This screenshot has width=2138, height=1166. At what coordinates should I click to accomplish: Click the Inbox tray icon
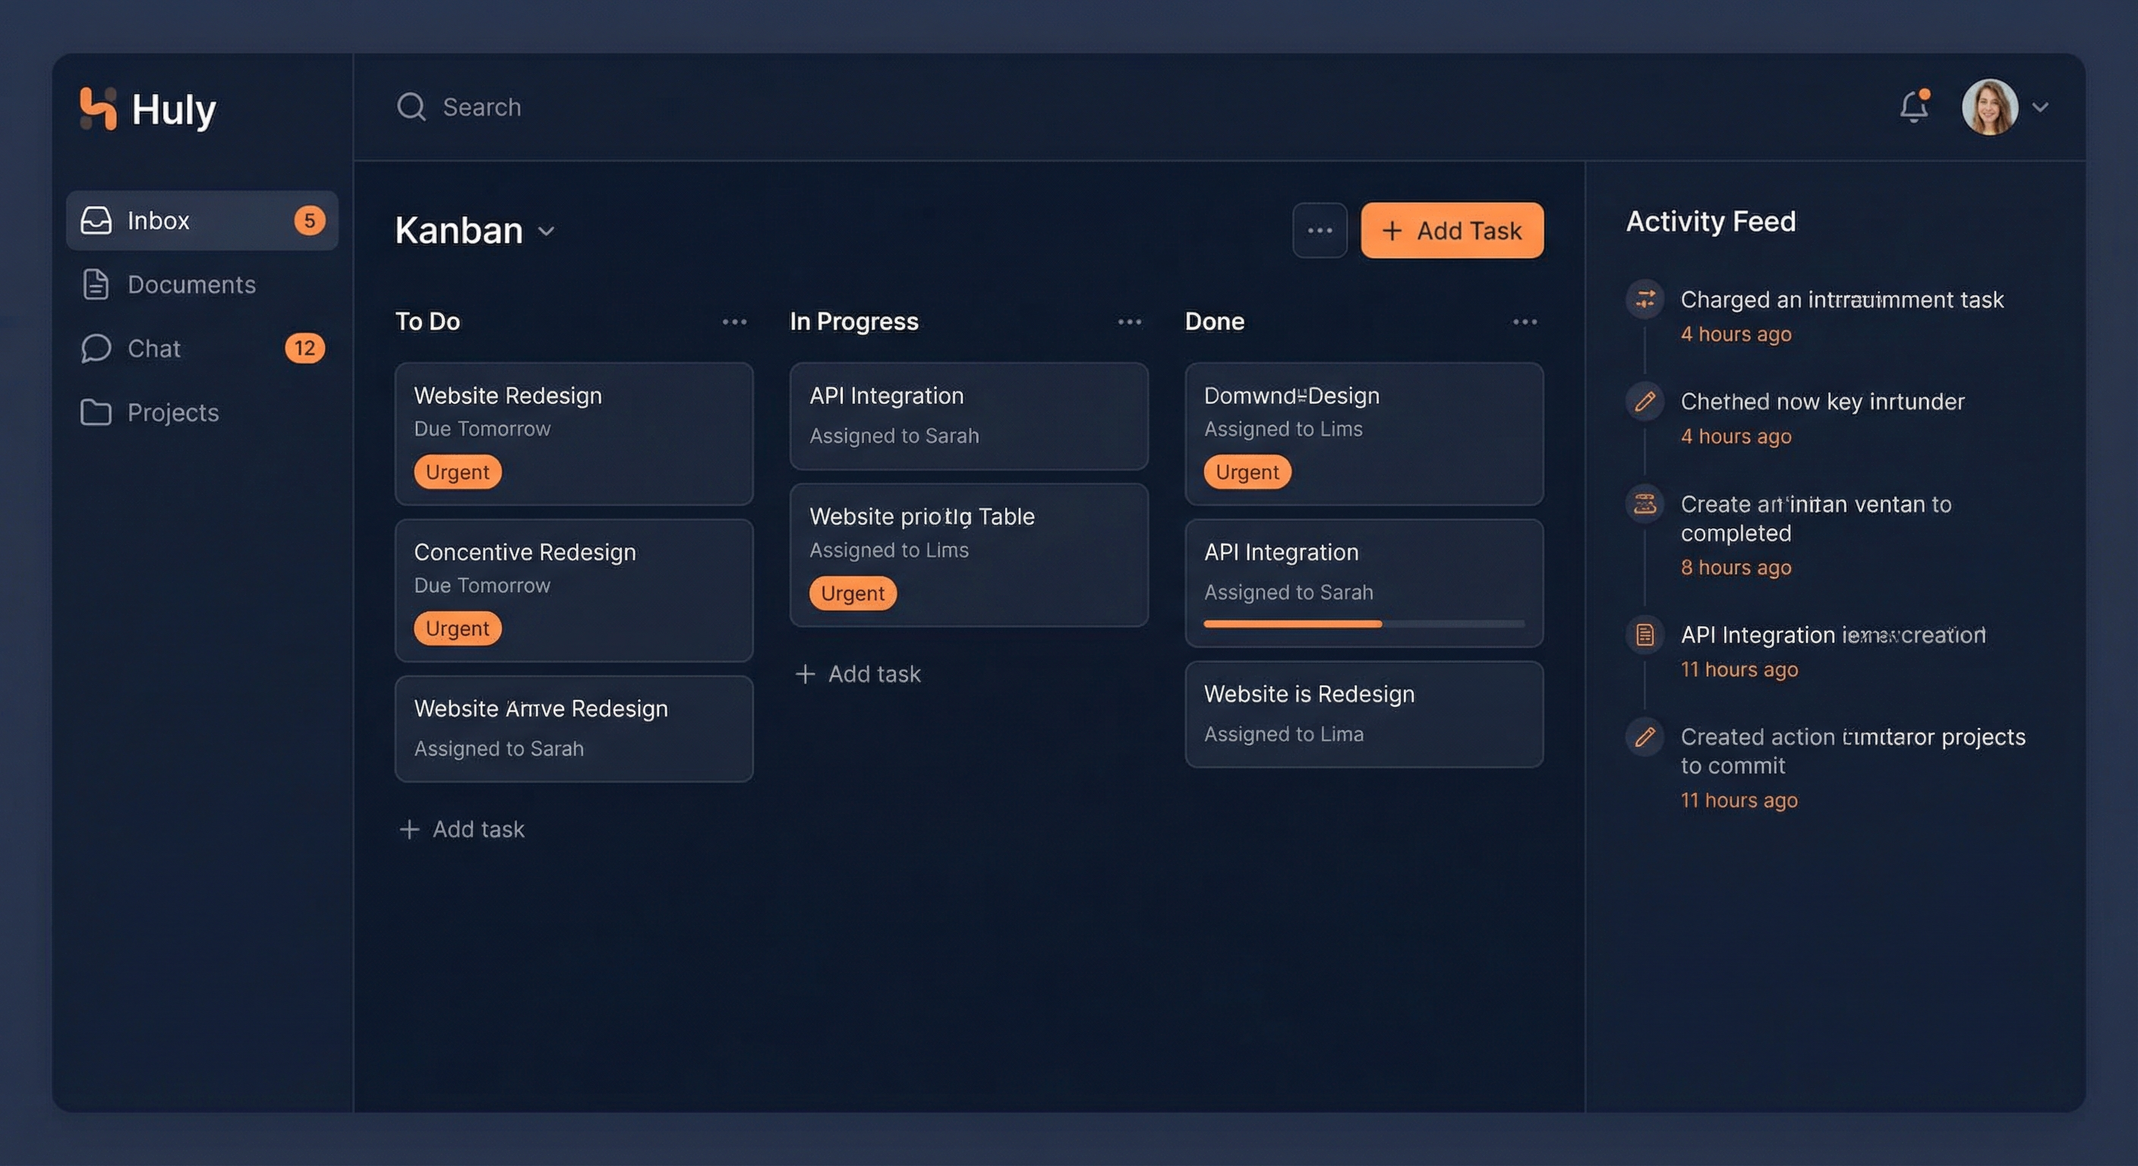[96, 221]
